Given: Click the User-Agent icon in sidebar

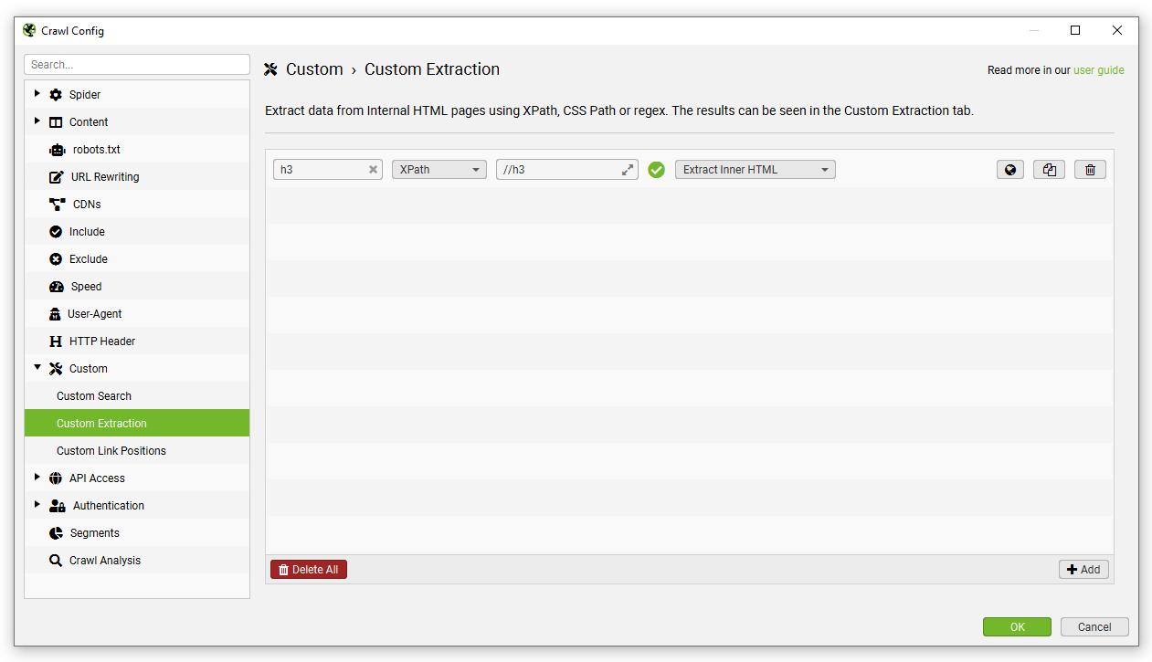Looking at the screenshot, I should (x=56, y=313).
